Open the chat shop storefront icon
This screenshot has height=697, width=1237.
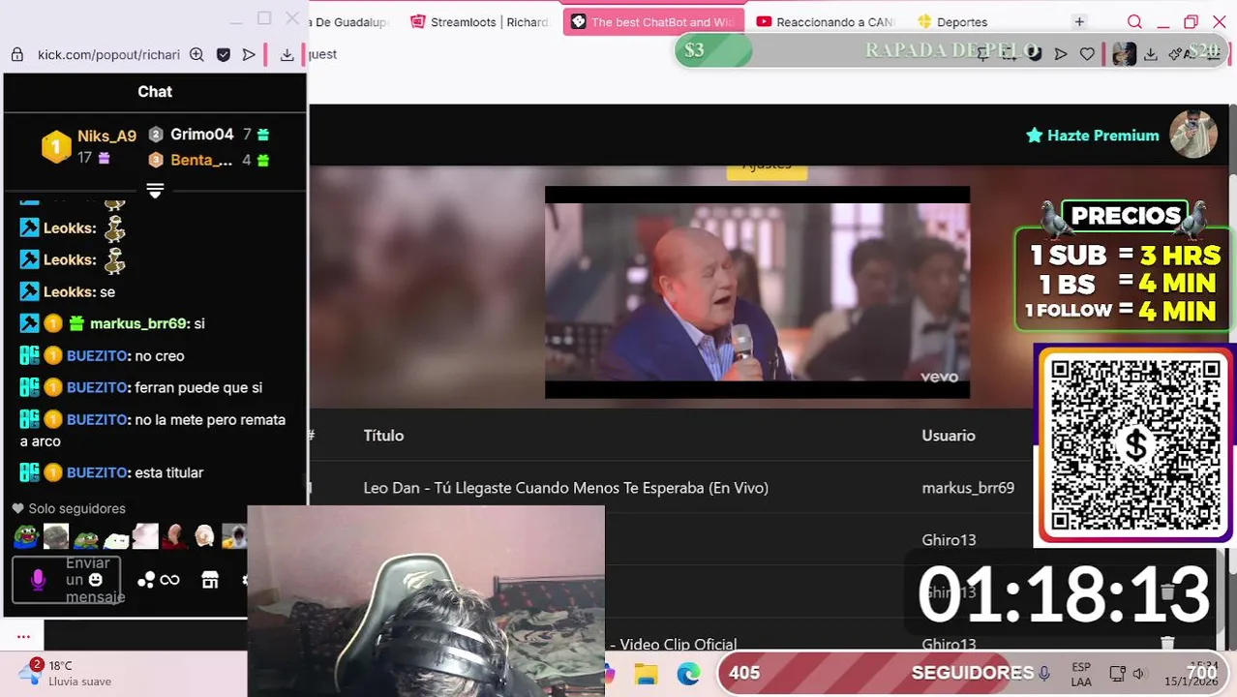coord(210,580)
